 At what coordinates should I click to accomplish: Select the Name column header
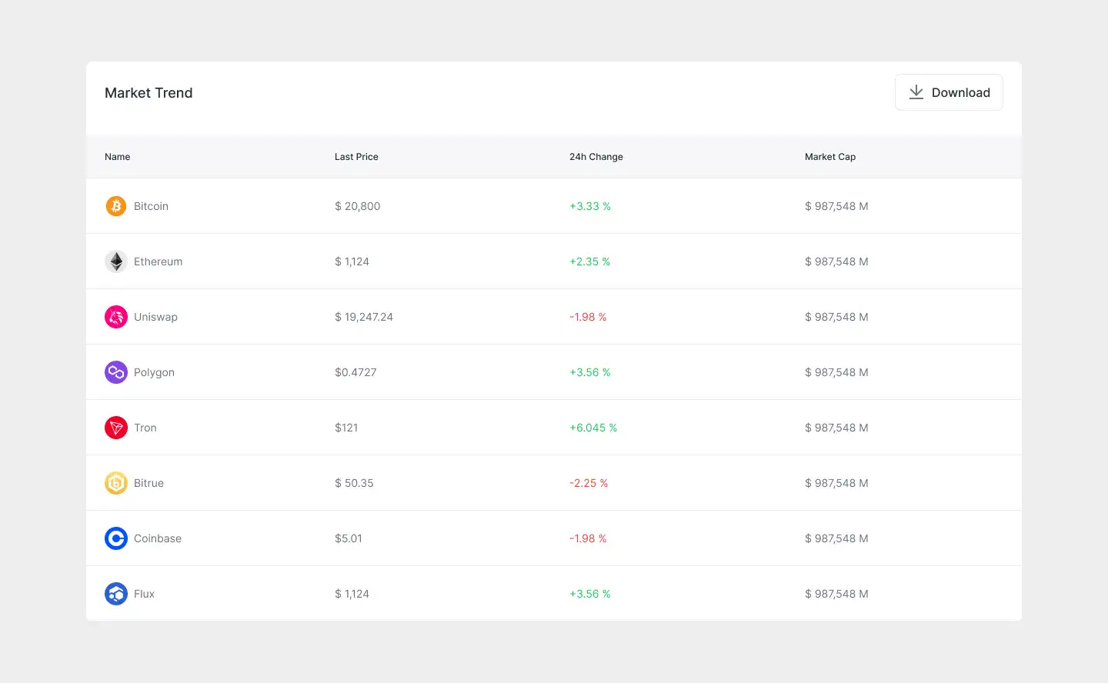[x=118, y=157]
